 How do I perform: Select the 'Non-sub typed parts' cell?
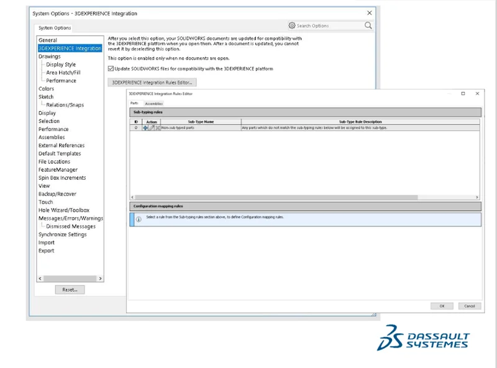[x=201, y=128]
